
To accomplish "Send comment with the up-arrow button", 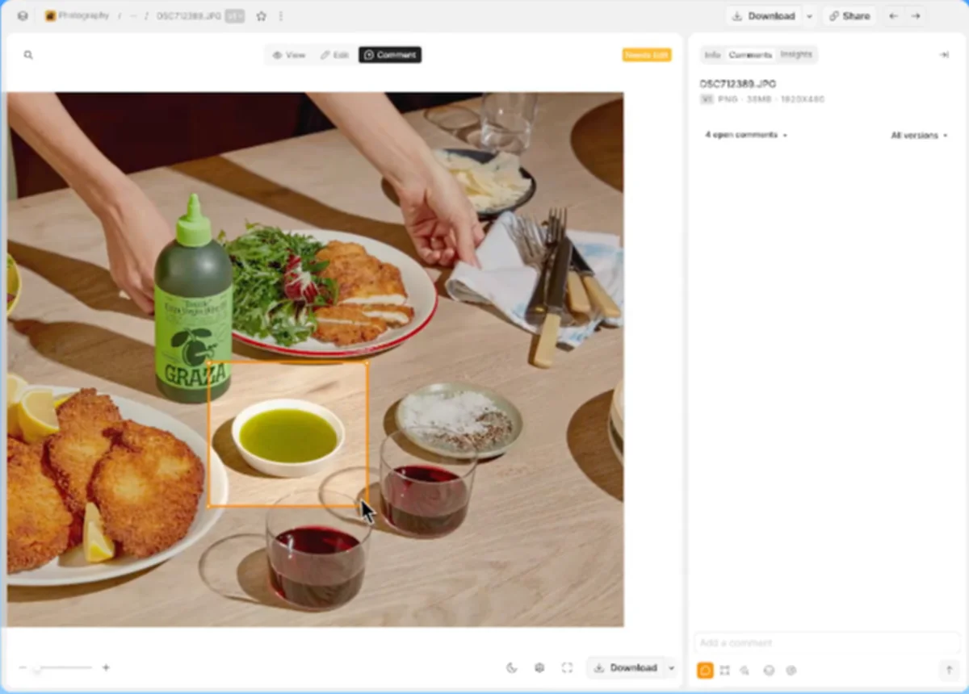I will [949, 671].
